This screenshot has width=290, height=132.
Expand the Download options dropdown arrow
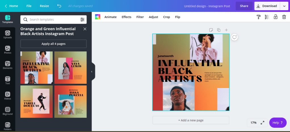[284, 6]
